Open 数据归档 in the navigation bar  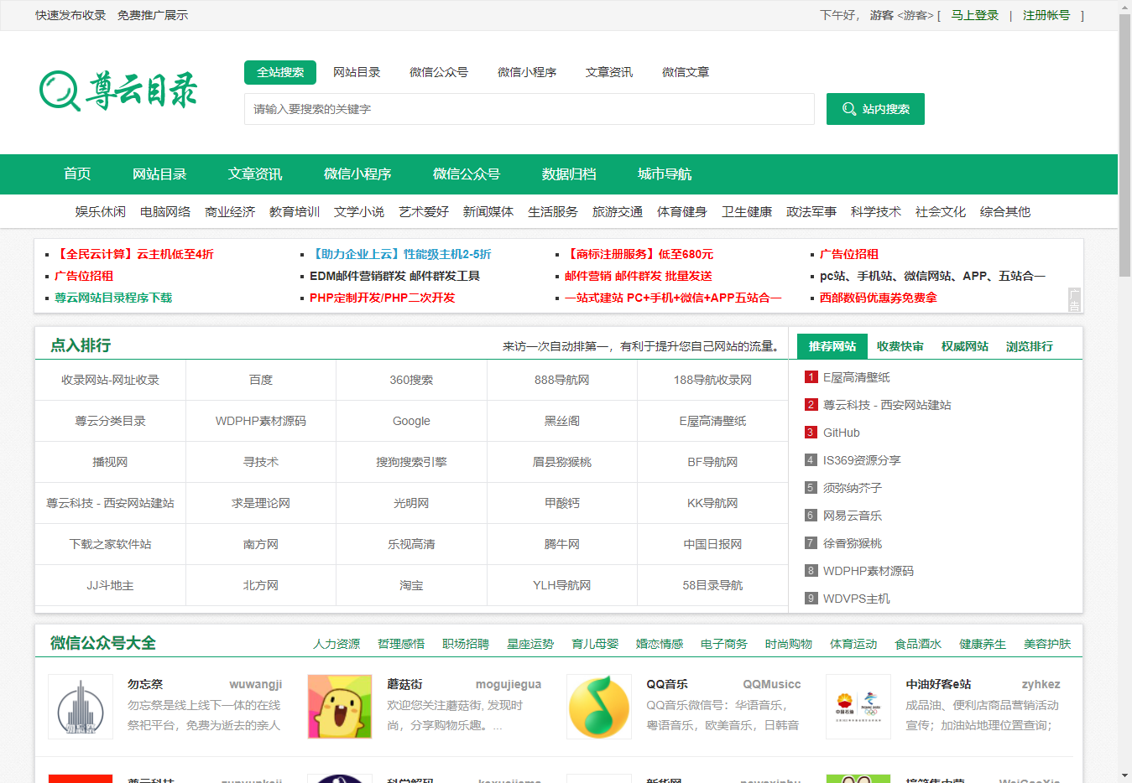[x=569, y=174]
